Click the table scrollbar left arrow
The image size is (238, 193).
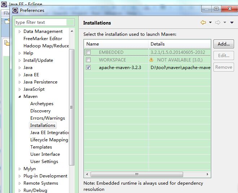pos(87,174)
